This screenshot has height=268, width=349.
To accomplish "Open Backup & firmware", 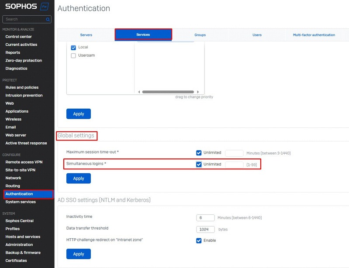I will 23,253.
